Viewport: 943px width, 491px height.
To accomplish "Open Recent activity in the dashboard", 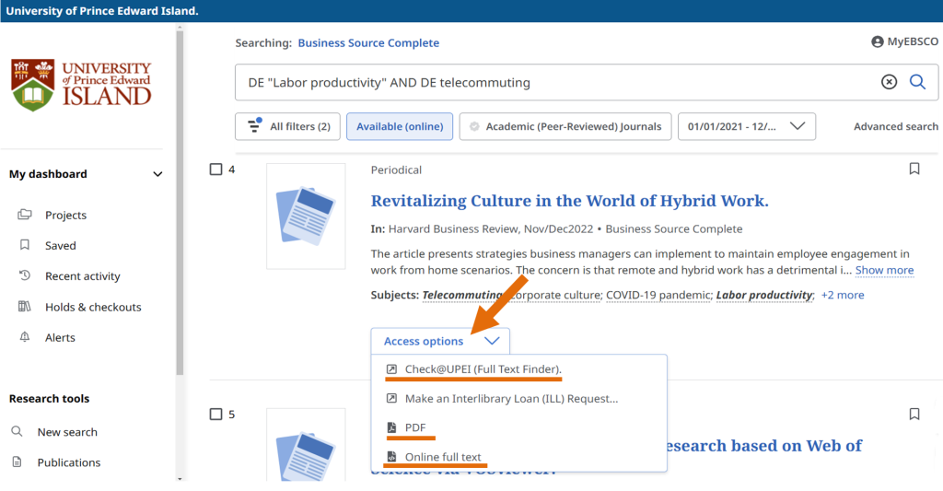I will pyautogui.click(x=82, y=276).
